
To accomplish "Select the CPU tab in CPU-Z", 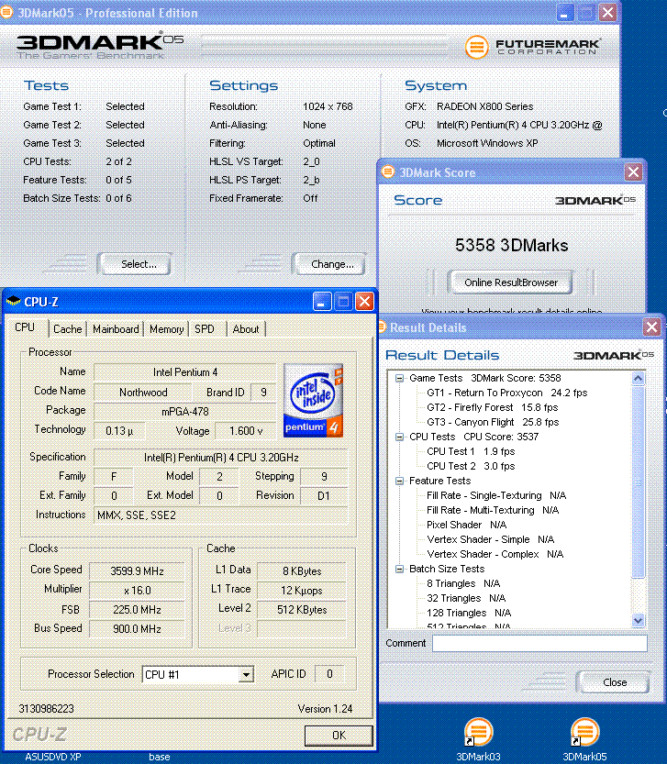I will (25, 327).
